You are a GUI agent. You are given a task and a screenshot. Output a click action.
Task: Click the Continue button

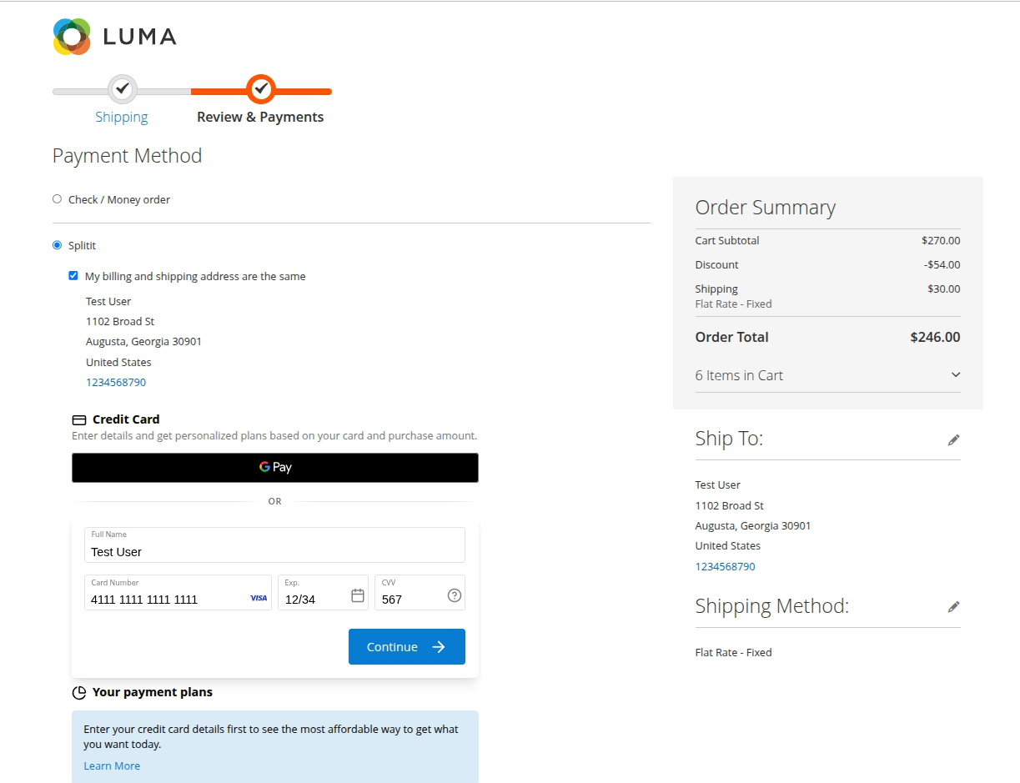coord(407,647)
